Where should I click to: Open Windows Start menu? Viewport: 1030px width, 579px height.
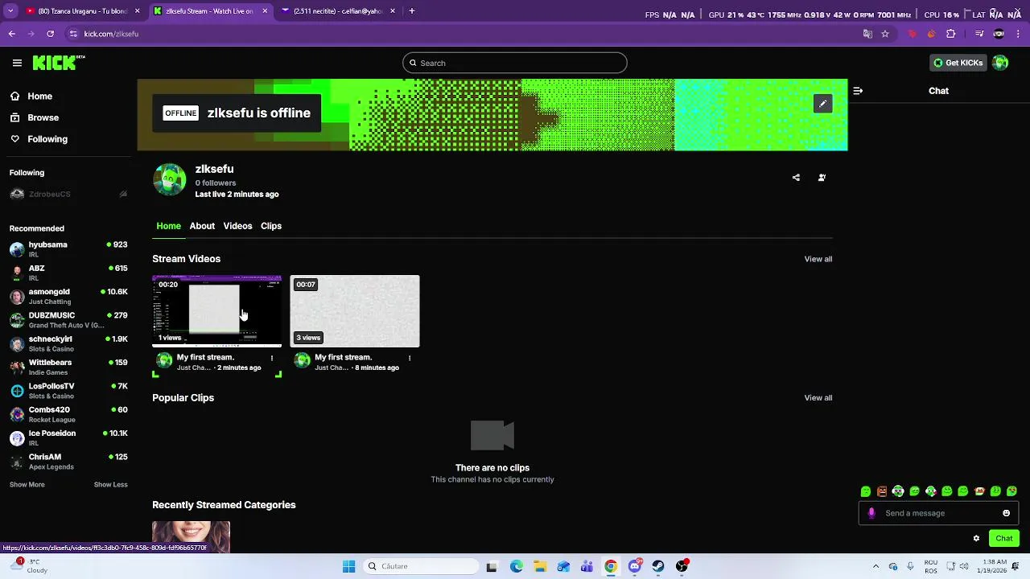click(348, 566)
